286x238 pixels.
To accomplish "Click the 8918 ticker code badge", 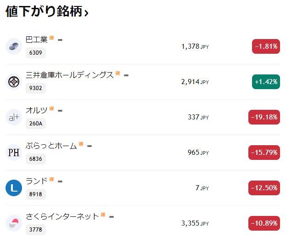I will click(x=35, y=194).
